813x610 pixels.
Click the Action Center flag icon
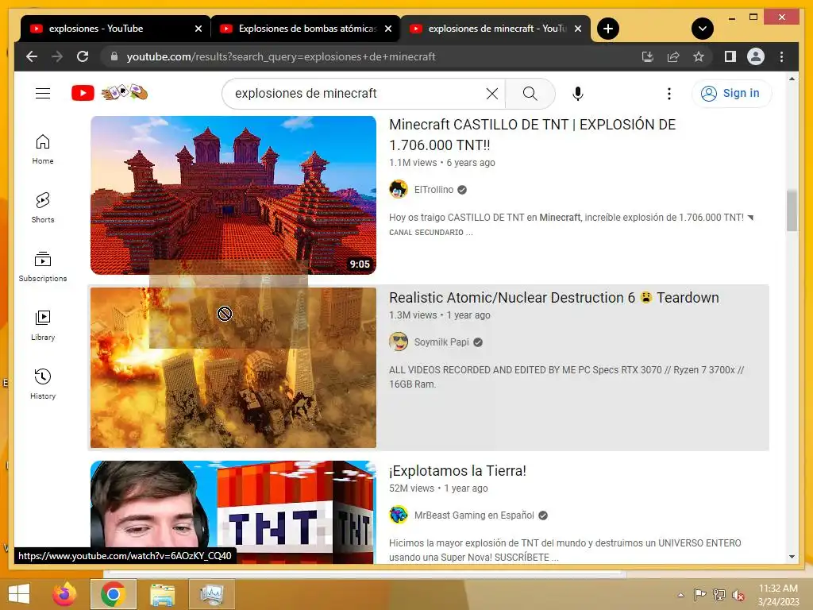699,595
